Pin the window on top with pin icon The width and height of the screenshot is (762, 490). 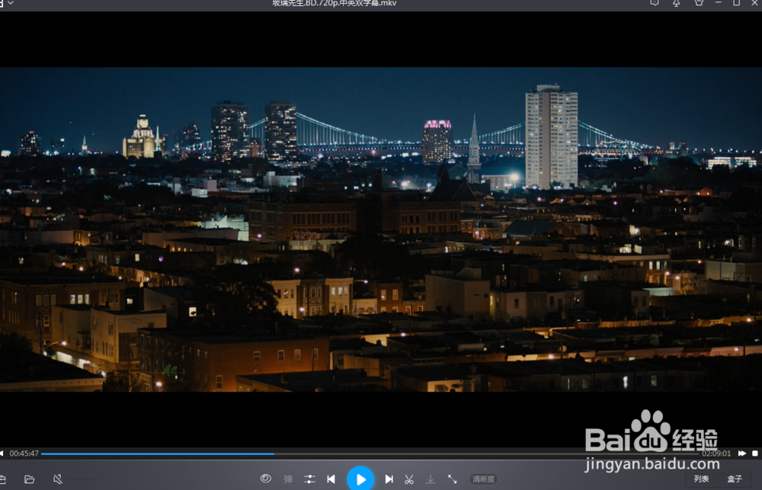tap(676, 3)
